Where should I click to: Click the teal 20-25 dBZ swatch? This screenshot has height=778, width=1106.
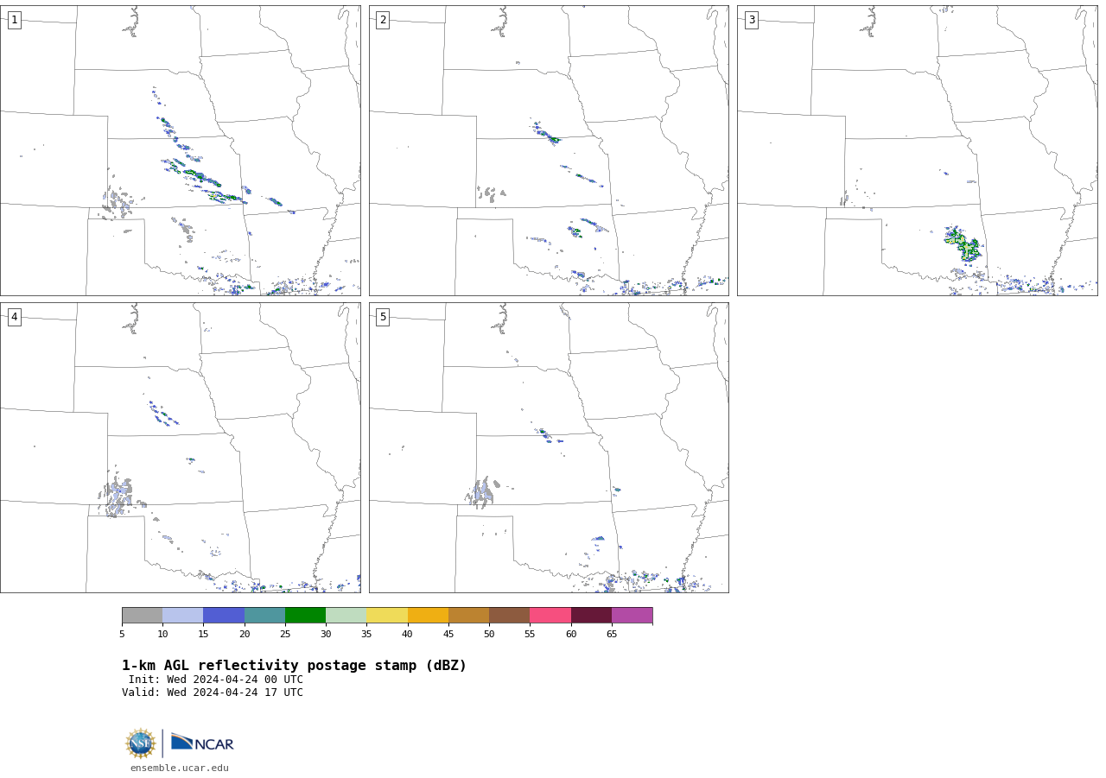pos(264,615)
